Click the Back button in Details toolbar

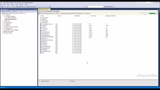(40, 11)
